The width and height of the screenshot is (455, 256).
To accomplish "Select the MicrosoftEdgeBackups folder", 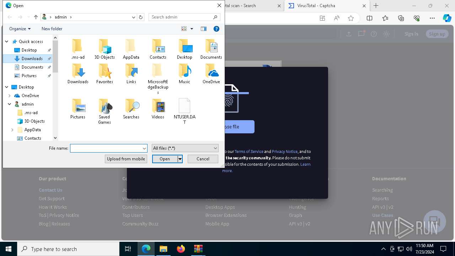I will [x=158, y=79].
